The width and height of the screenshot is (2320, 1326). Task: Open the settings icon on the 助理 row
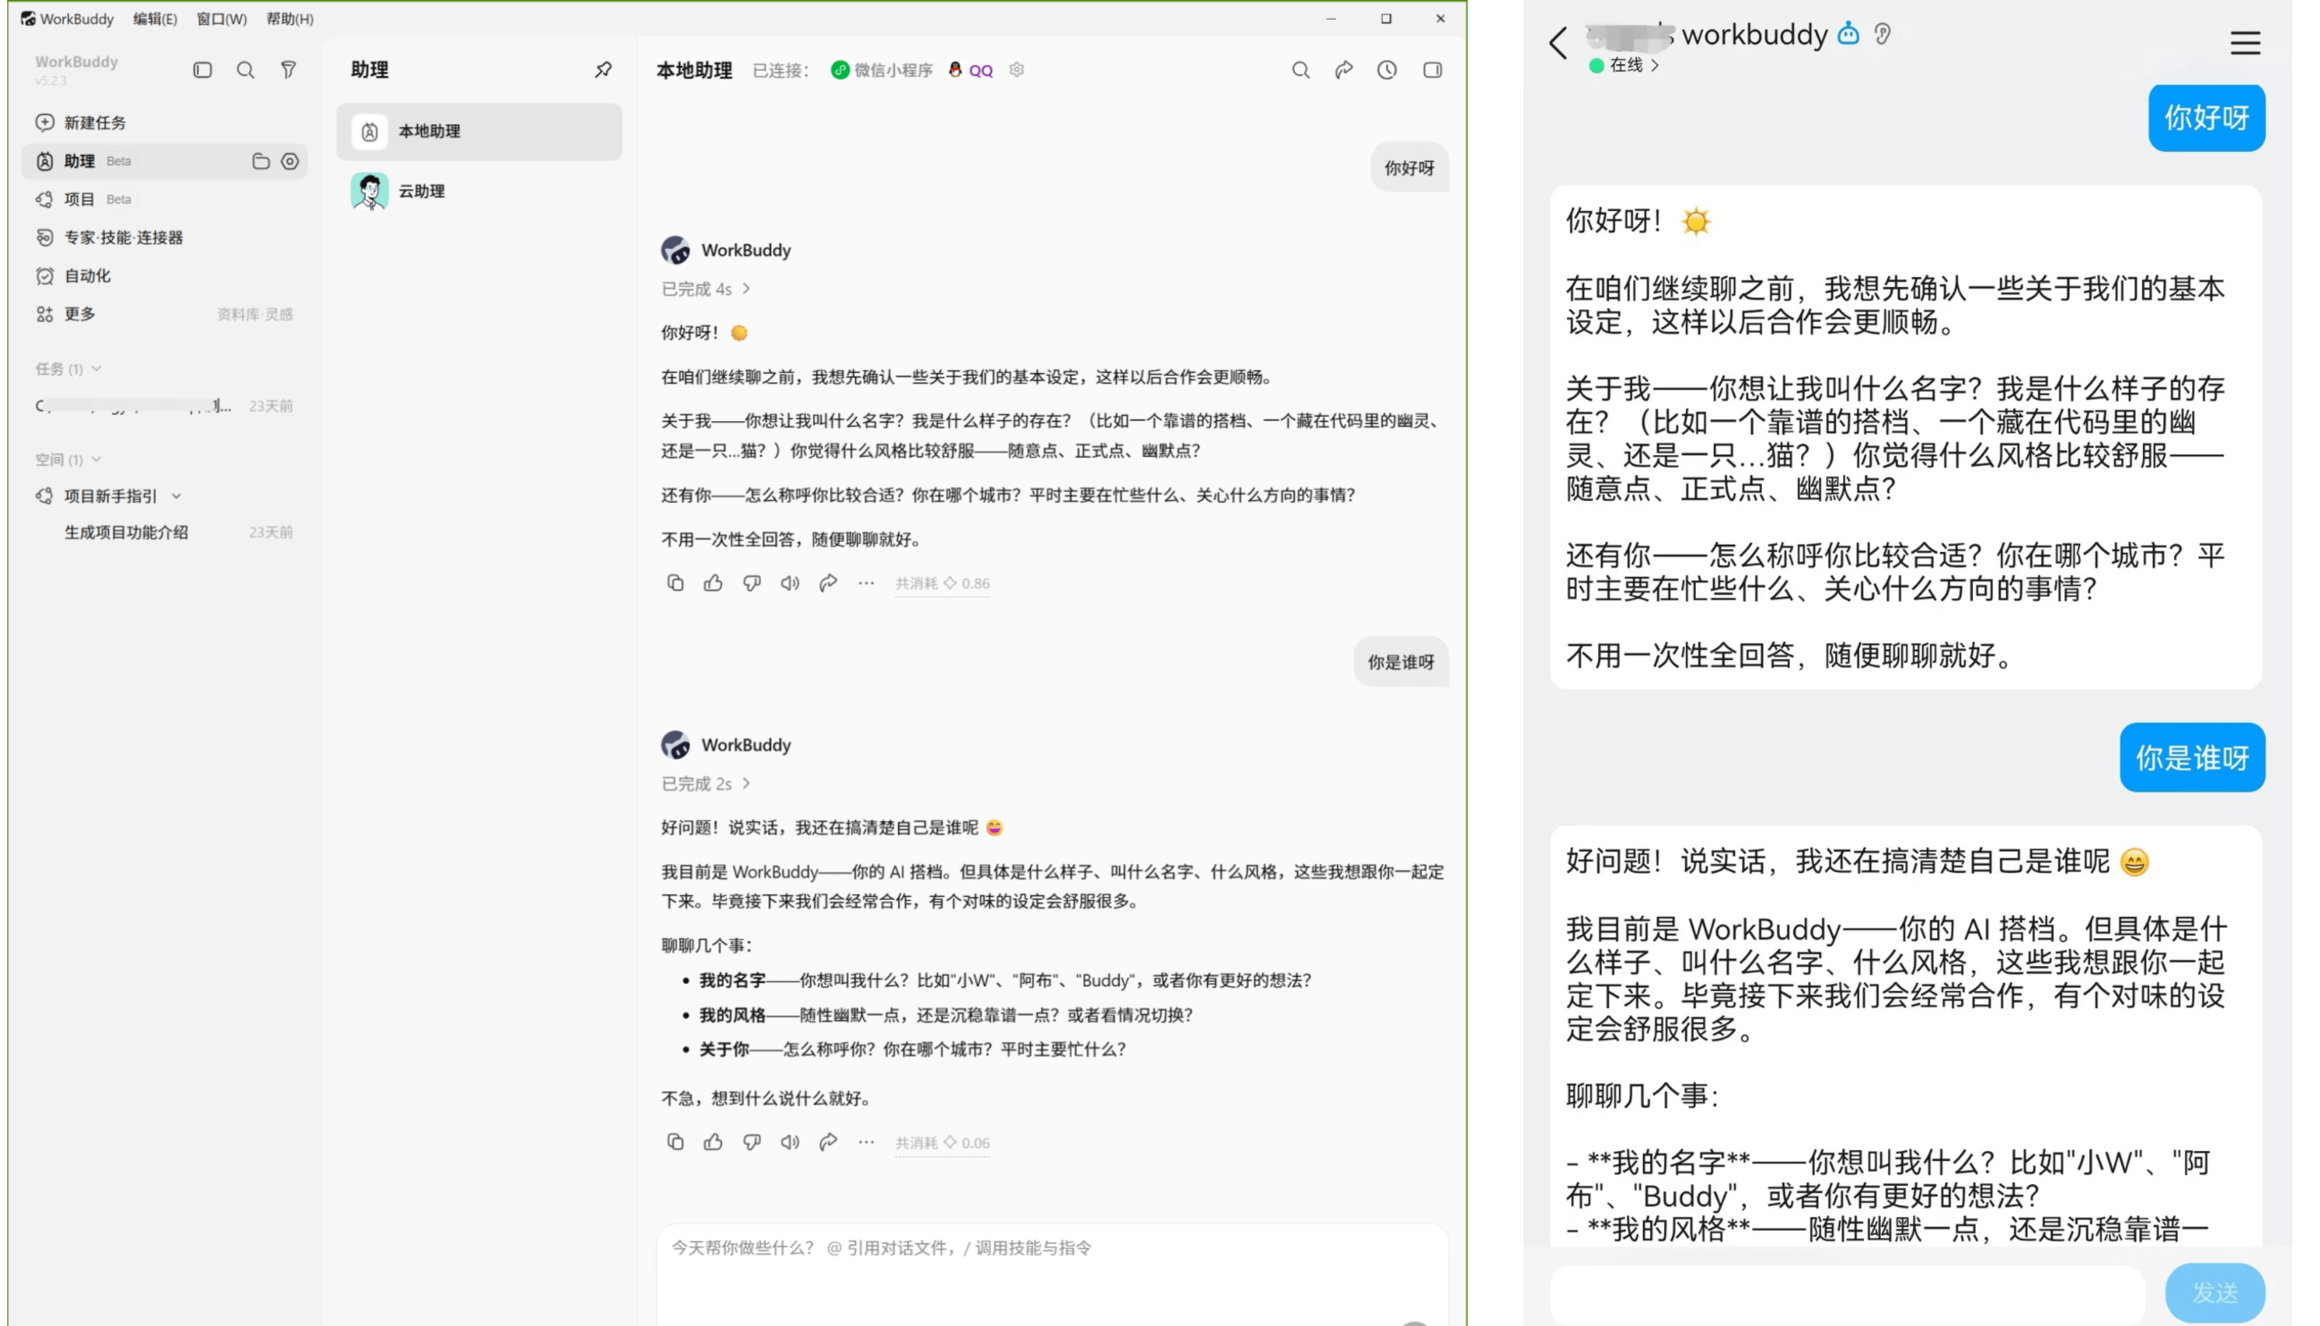coord(289,161)
